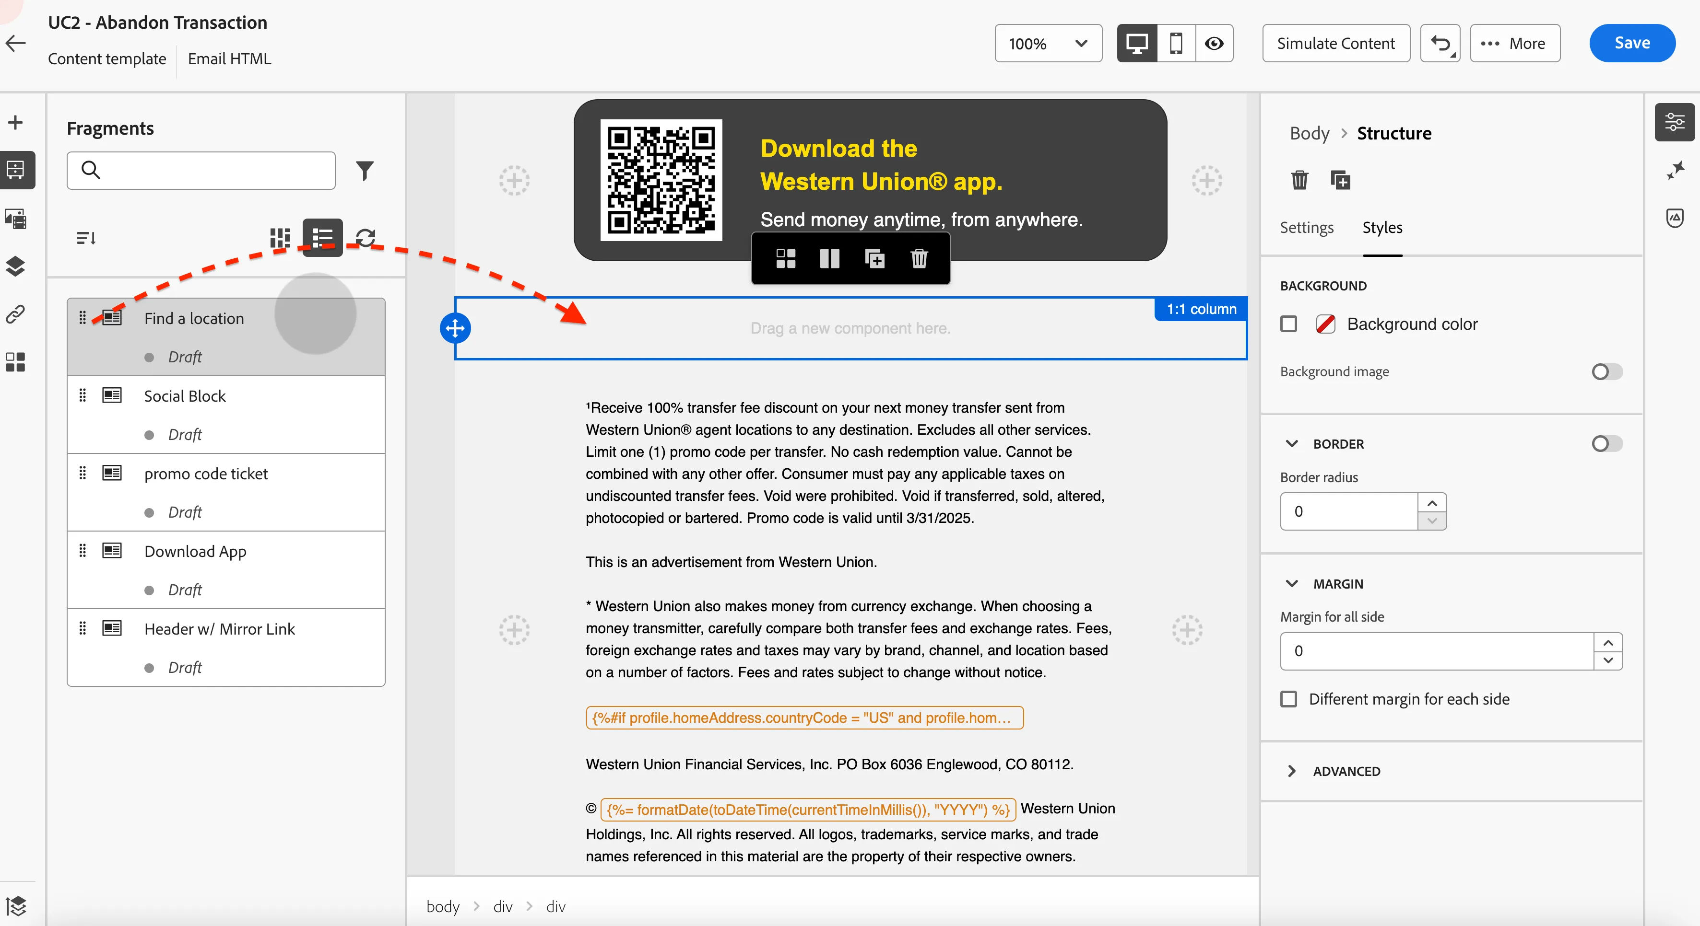1700x926 pixels.
Task: Open the links icon in left sidebar
Action: pyautogui.click(x=15, y=314)
